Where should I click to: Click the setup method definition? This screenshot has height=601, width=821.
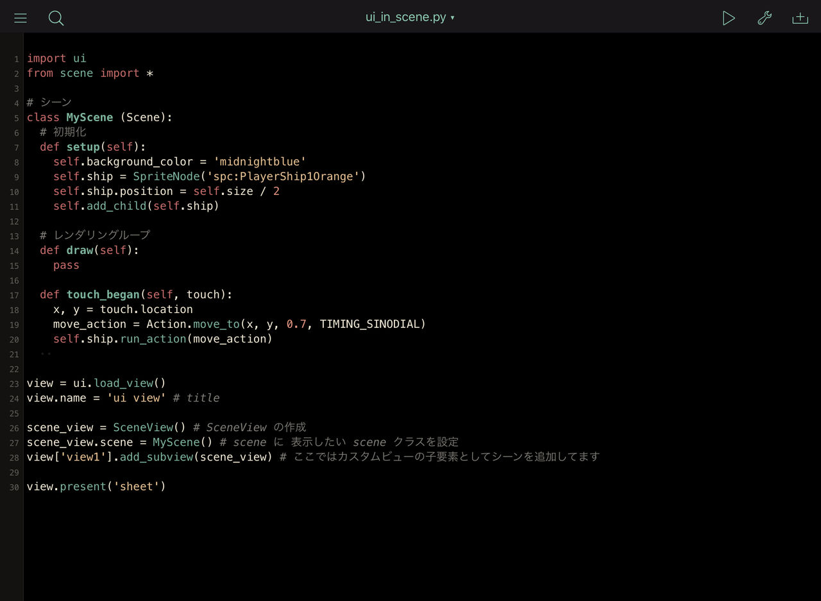[x=83, y=146]
